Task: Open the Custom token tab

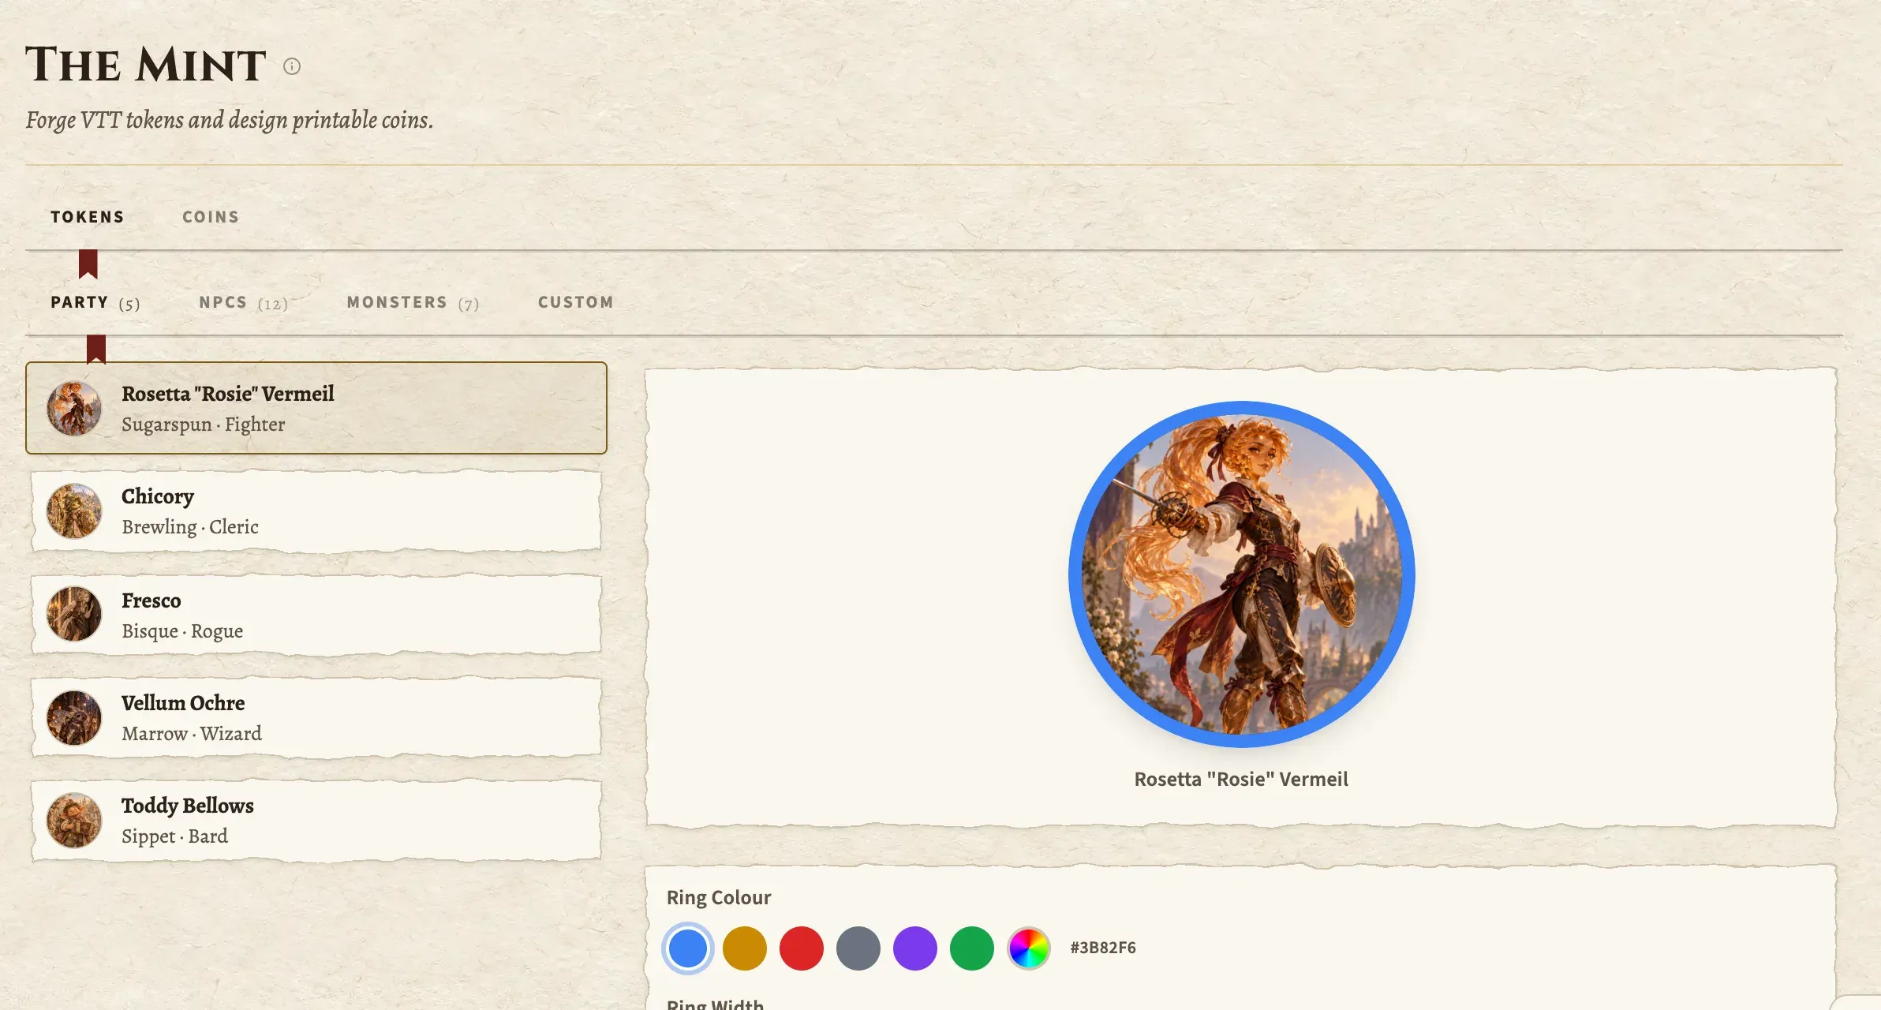Action: (x=576, y=302)
